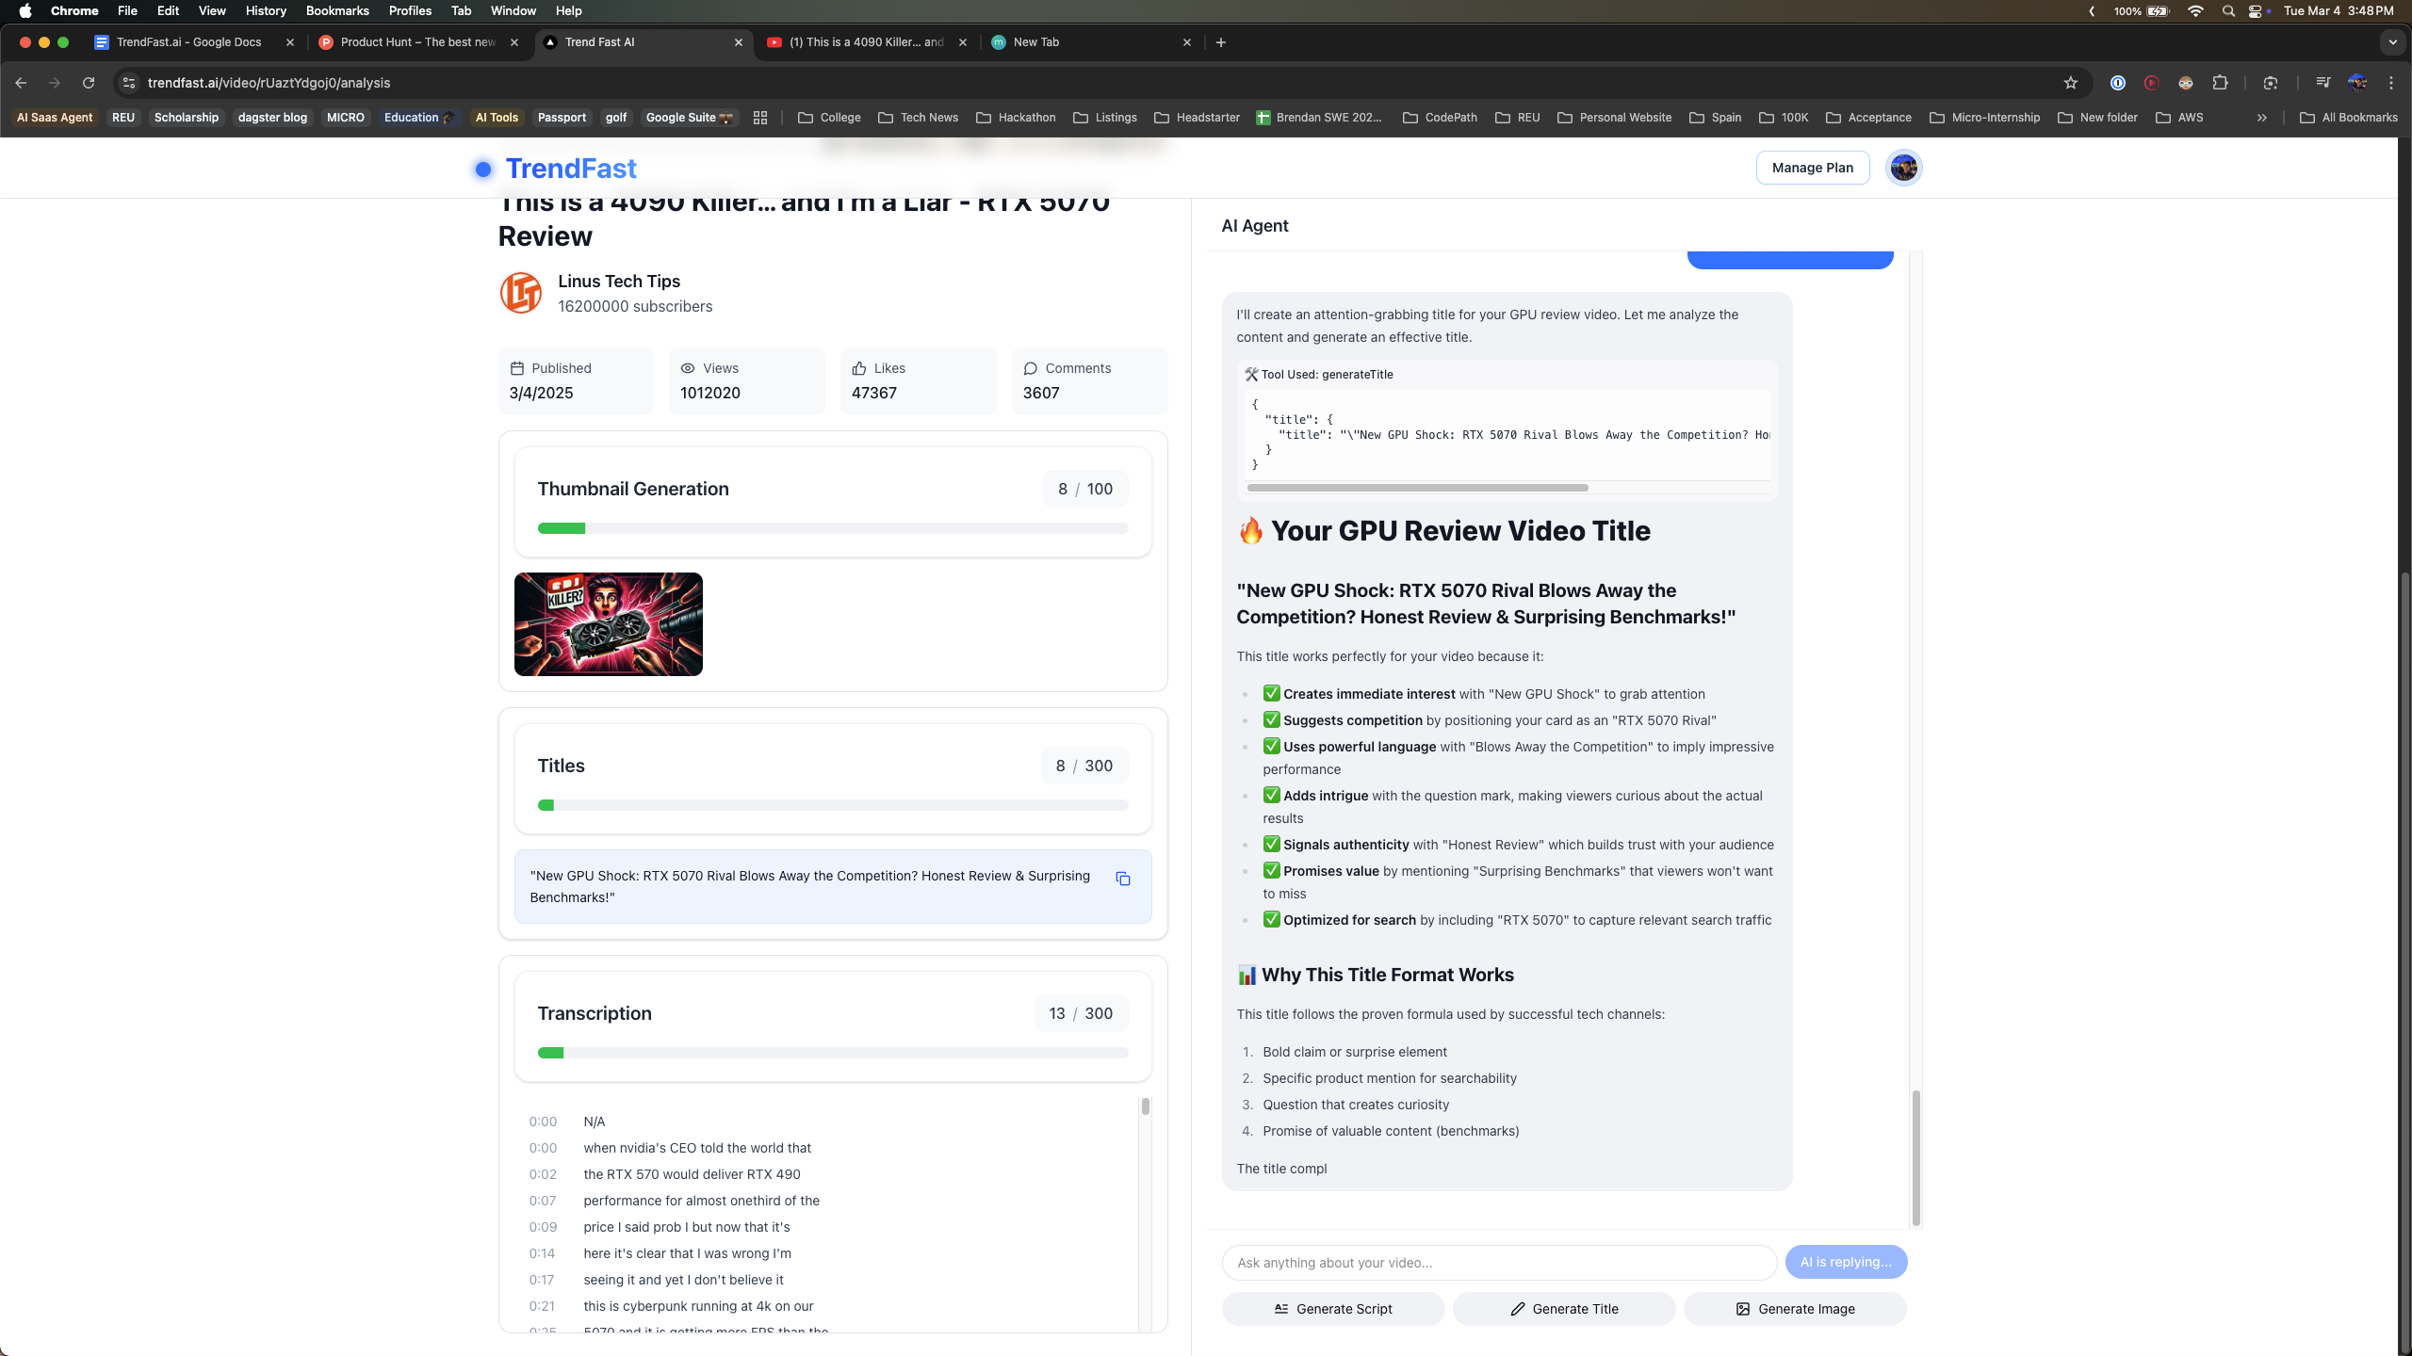
Task: View site information icon in address bar
Action: (x=129, y=83)
